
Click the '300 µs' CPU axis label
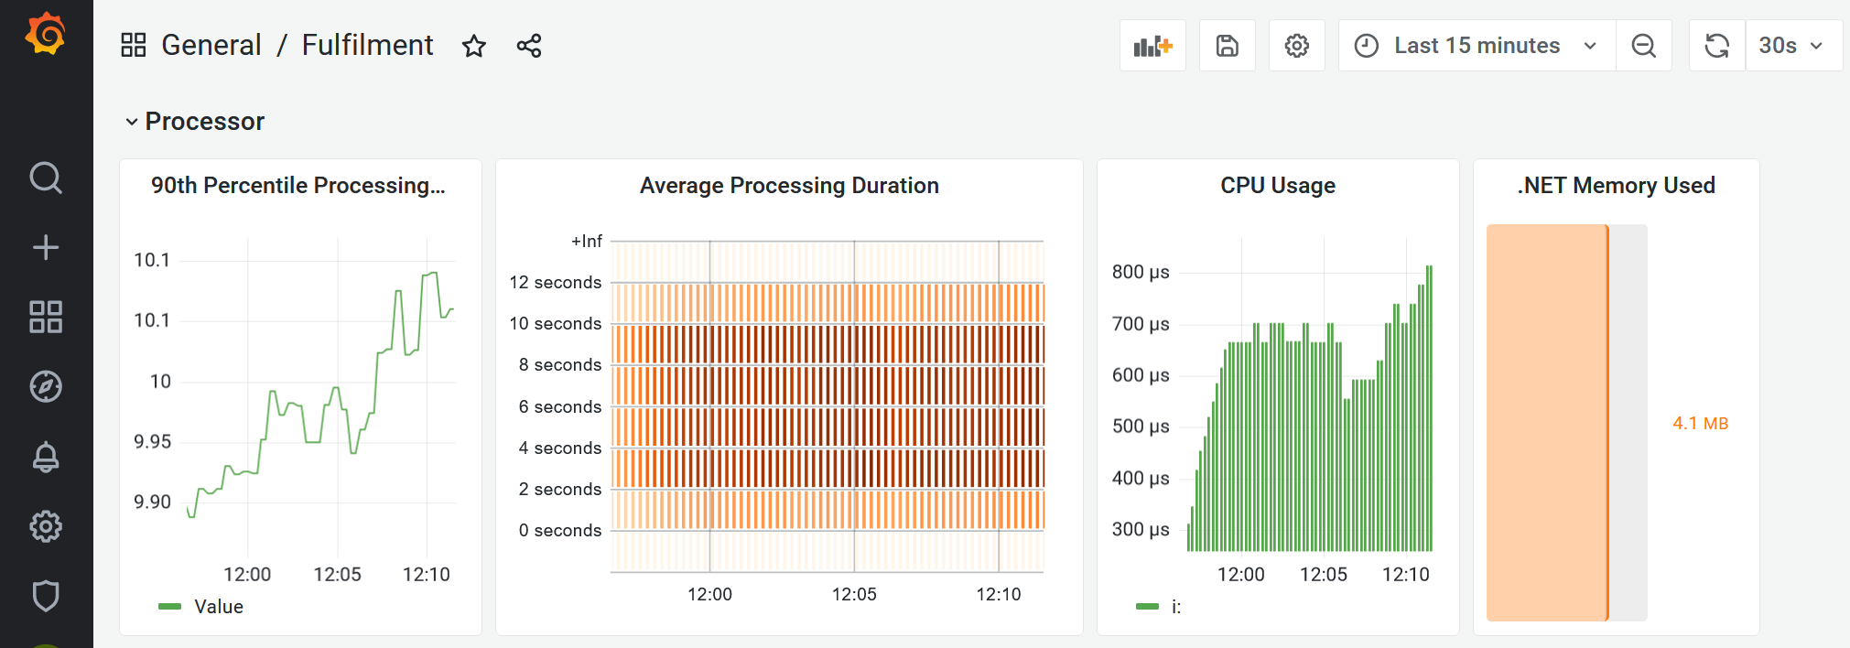point(1141,529)
